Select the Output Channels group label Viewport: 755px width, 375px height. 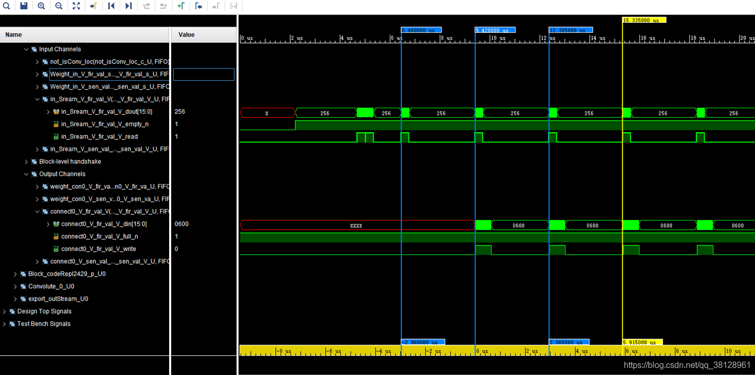62,174
